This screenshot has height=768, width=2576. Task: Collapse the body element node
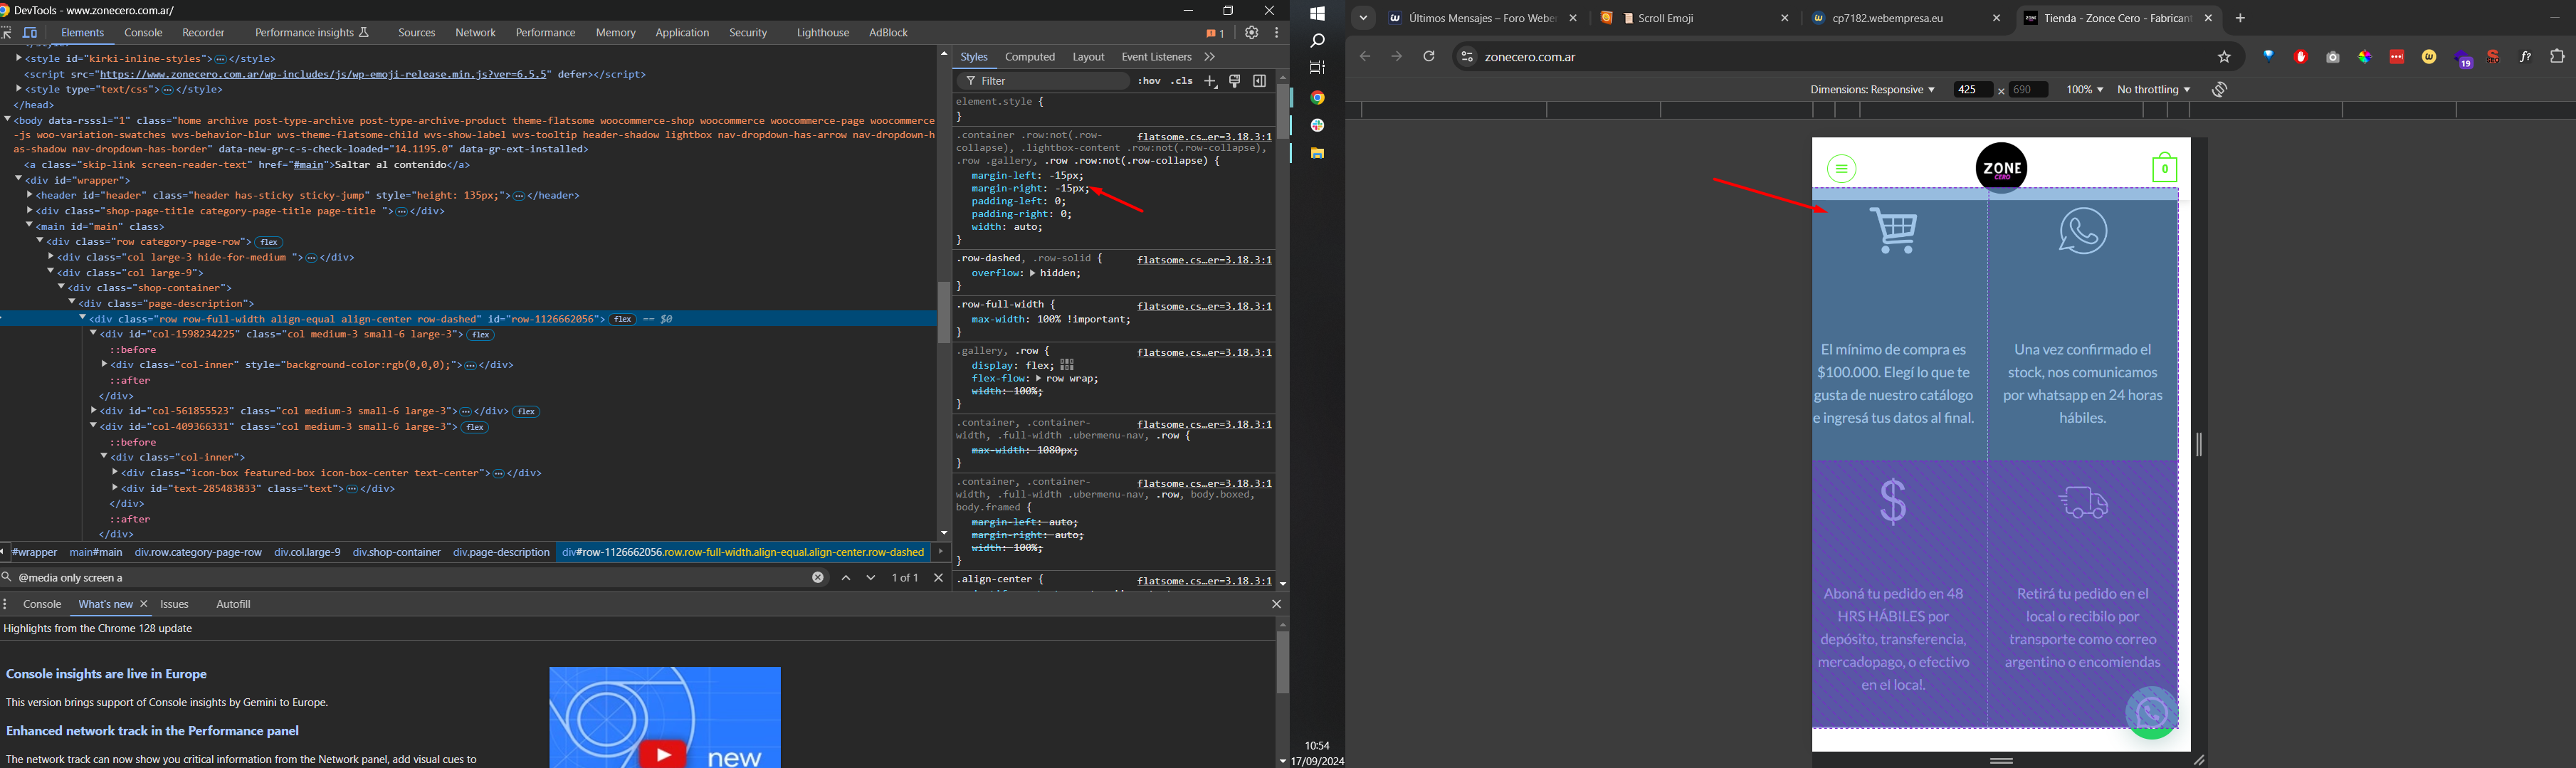click(x=8, y=120)
